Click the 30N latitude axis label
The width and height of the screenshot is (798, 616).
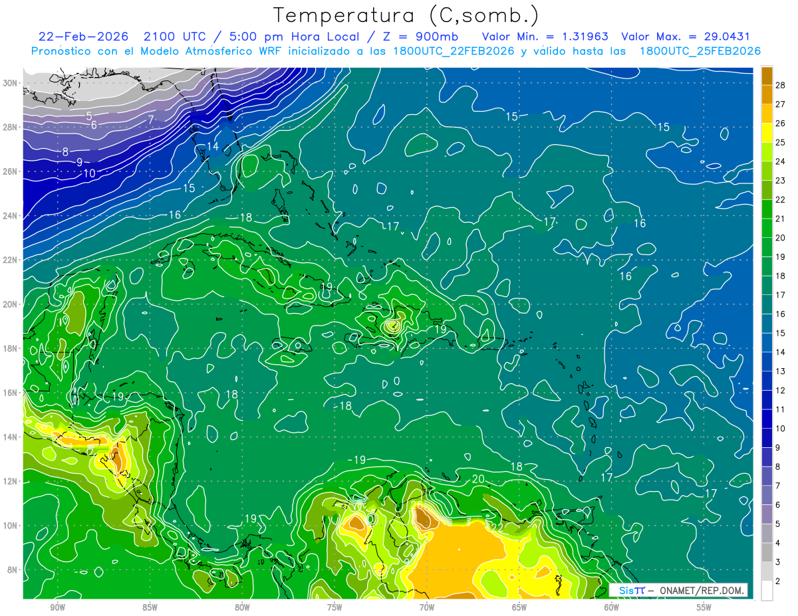pyautogui.click(x=11, y=83)
